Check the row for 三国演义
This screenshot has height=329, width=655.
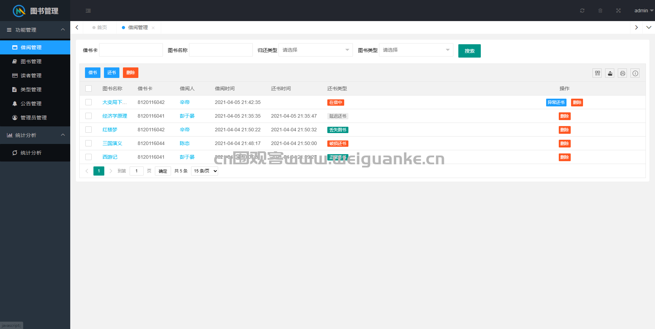[89, 143]
